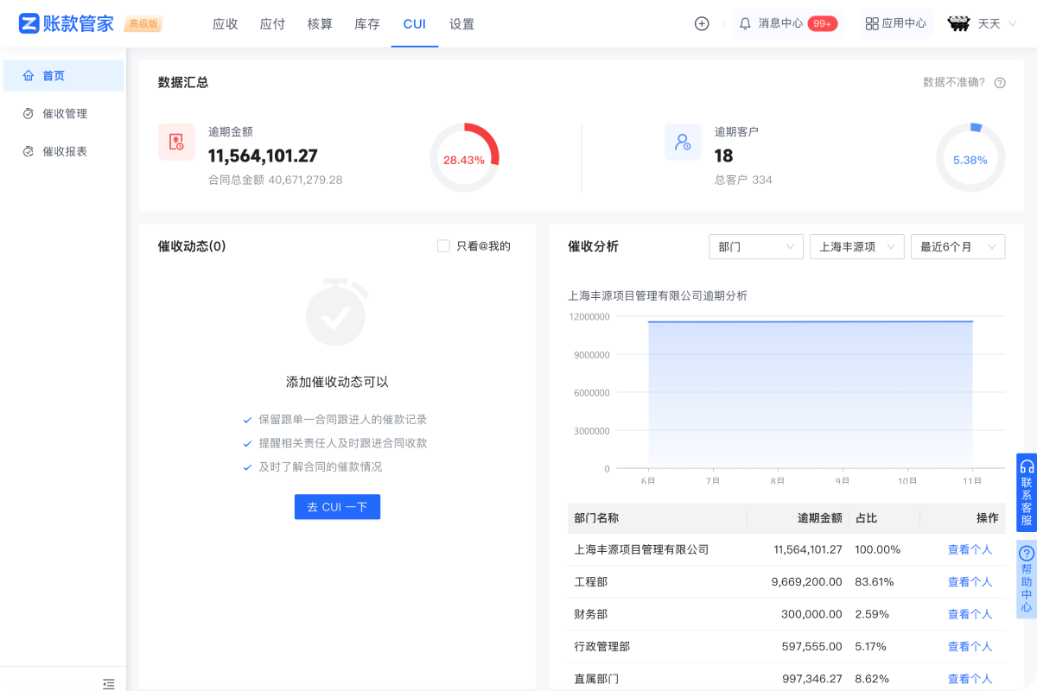Enable the 只看@我的 checkbox
1037x691 pixels.
tap(444, 246)
